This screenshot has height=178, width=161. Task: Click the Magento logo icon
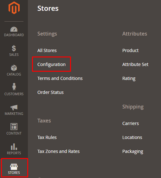[x=14, y=8]
